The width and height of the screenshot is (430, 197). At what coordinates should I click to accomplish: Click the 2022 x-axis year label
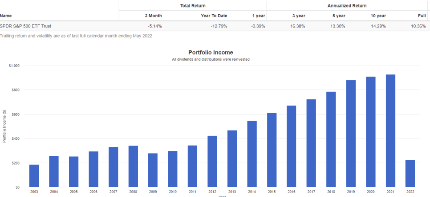[410, 193]
